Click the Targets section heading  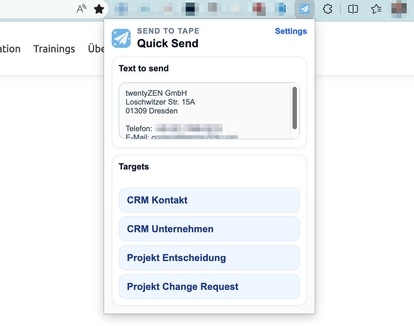pyautogui.click(x=134, y=167)
